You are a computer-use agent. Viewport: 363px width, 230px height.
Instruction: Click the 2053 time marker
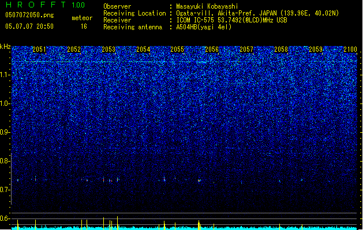pyautogui.click(x=108, y=49)
